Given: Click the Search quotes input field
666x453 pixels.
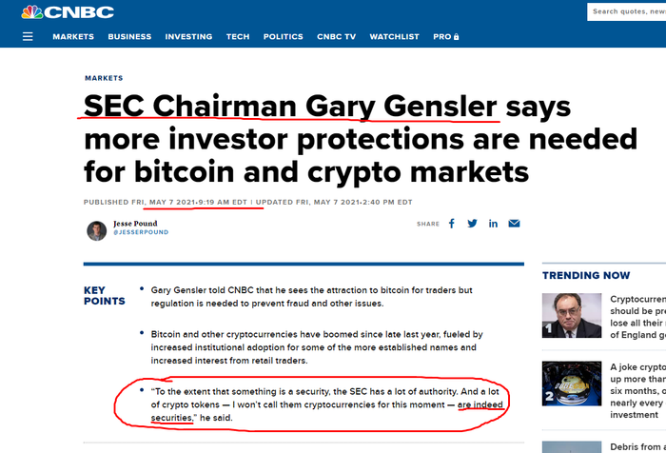Looking at the screenshot, I should pyautogui.click(x=626, y=11).
